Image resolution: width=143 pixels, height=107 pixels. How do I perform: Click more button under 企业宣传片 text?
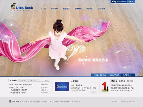pyautogui.click(x=94, y=92)
